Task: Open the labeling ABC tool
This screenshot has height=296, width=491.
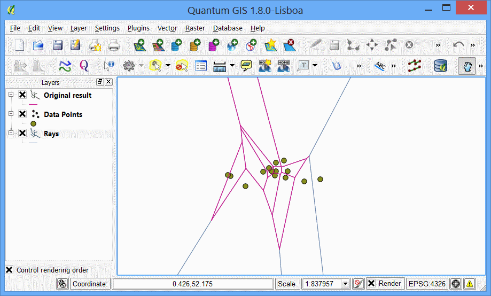Action: coord(380,66)
